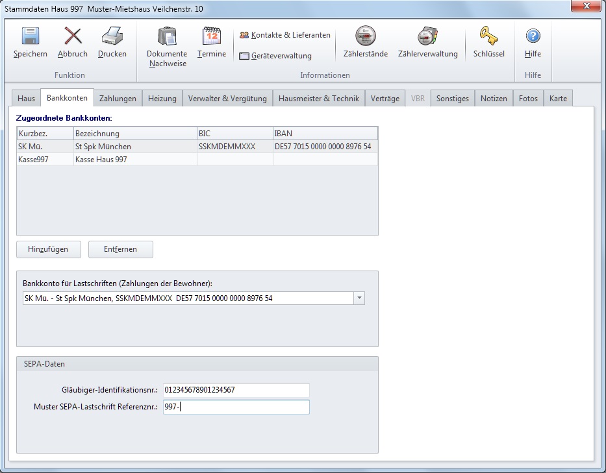The width and height of the screenshot is (606, 473).
Task: Click the BIC column header
Action: point(234,134)
